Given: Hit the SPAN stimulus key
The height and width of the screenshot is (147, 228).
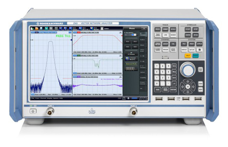Looking at the screenshot, I should pyautogui.click(x=195, y=35).
